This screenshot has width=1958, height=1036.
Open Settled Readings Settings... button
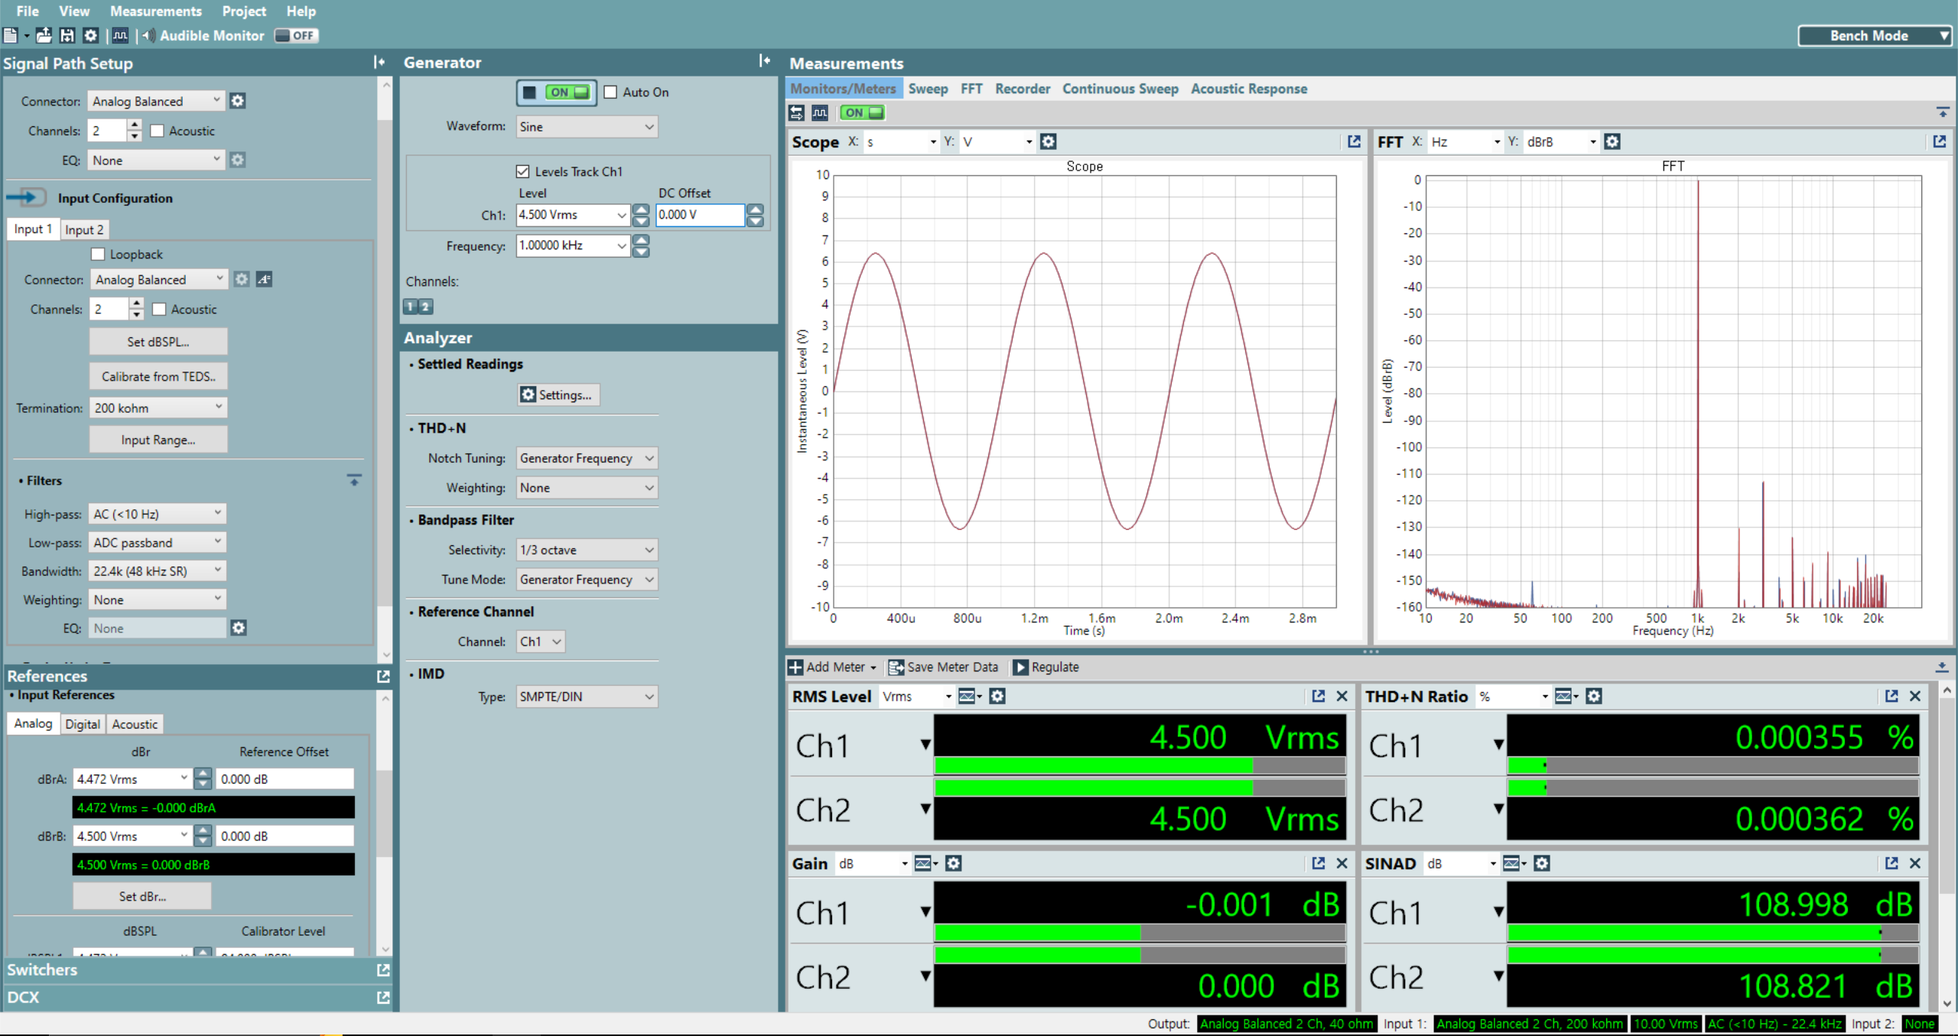point(558,395)
